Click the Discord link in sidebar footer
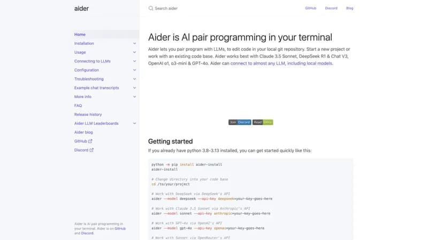 point(87,233)
